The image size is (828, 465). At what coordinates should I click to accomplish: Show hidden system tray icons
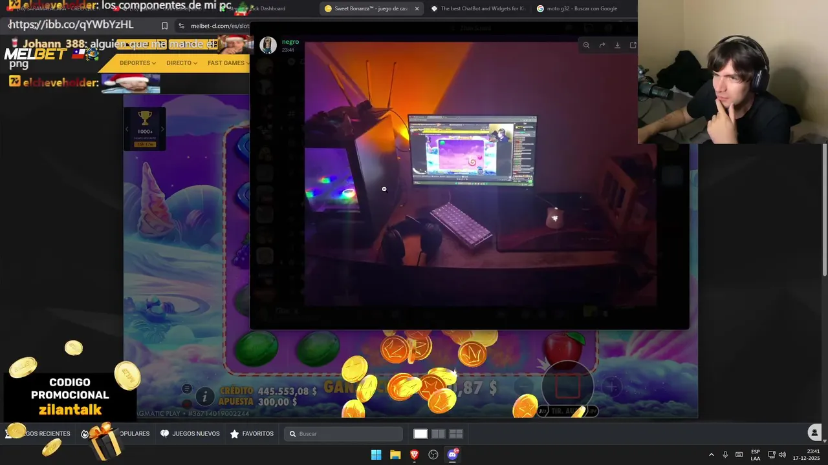(711, 455)
